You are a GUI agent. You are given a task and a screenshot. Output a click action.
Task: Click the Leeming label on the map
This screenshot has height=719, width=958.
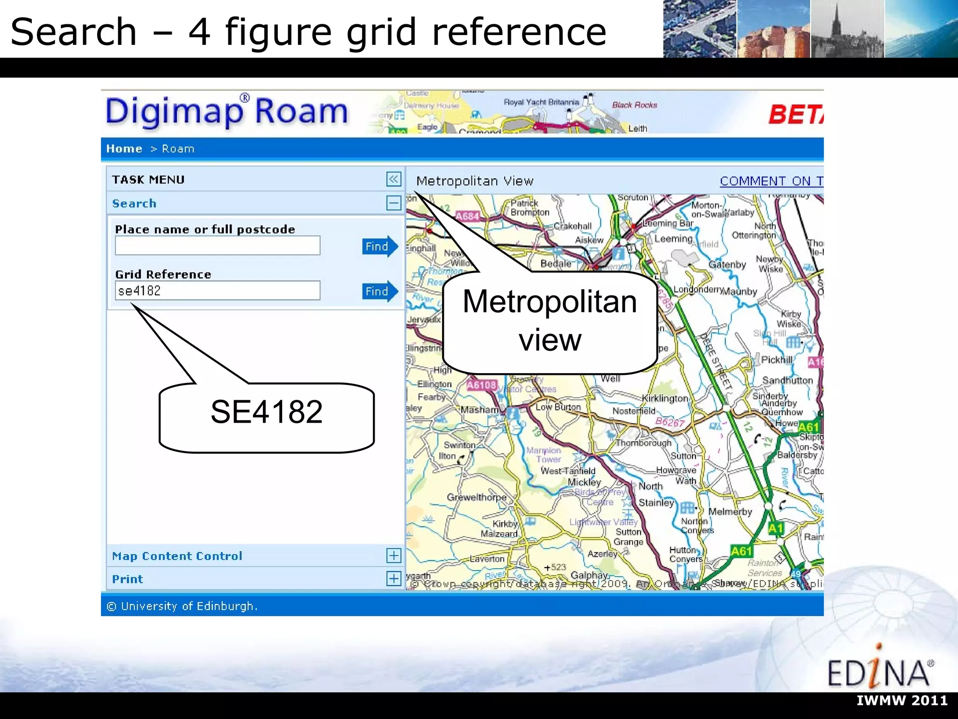coord(673,239)
